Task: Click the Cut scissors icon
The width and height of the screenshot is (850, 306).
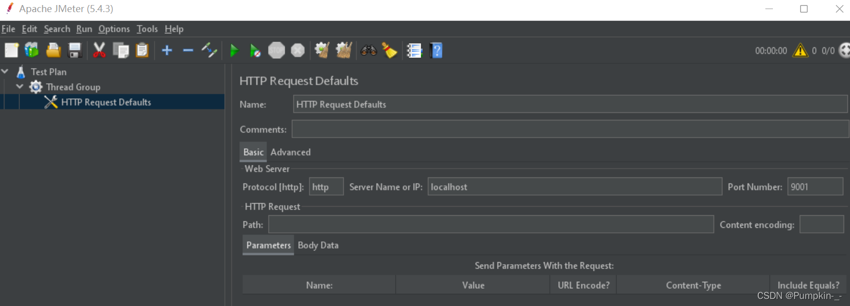Action: point(99,50)
